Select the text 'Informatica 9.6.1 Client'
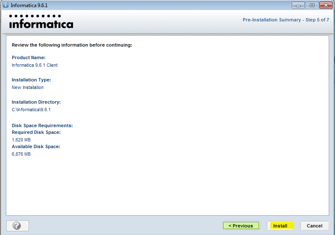 [34, 65]
